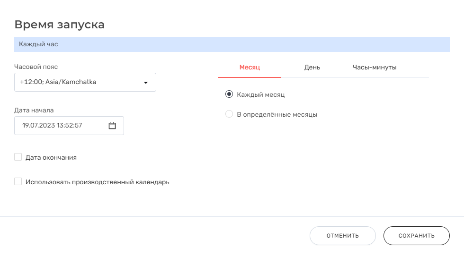The image size is (464, 256).
Task: Choose the В определённые месяцы radio option
Action: click(x=229, y=114)
